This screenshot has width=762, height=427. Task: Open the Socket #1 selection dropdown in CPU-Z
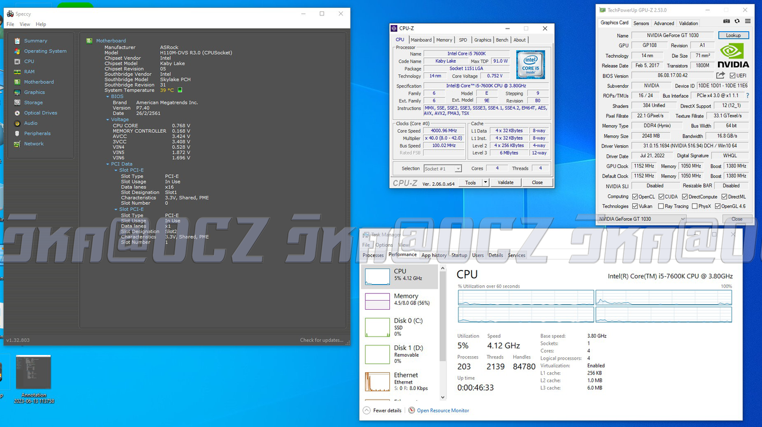click(442, 169)
